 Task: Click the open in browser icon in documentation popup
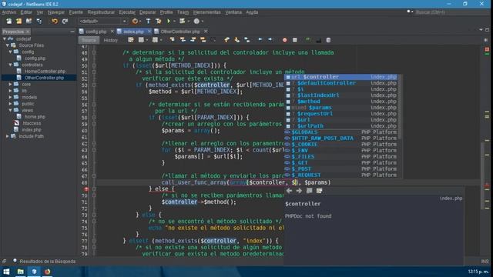click(309, 190)
